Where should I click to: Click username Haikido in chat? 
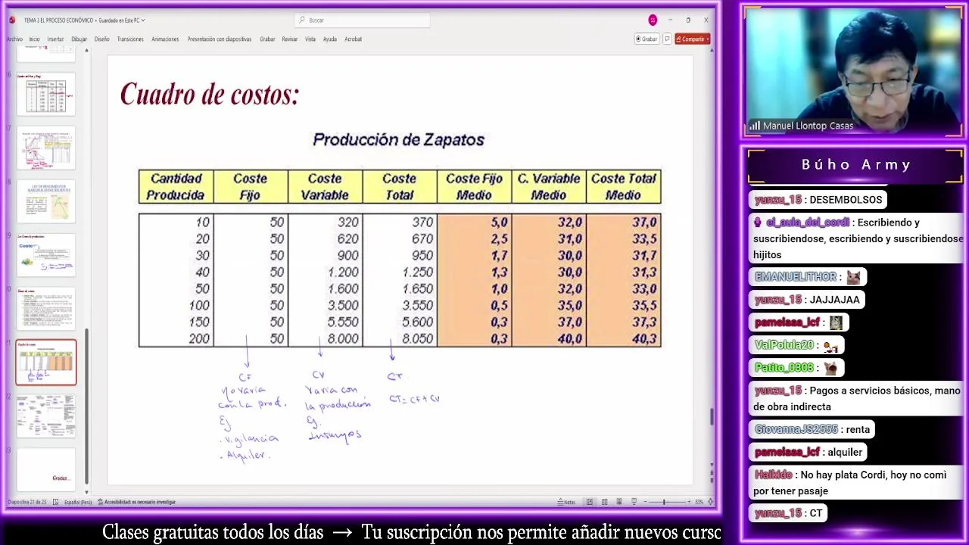click(773, 475)
